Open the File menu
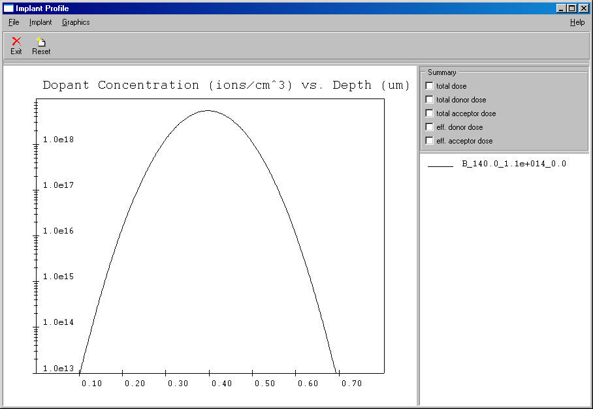Screen dimensions: 593x409 [x=14, y=22]
